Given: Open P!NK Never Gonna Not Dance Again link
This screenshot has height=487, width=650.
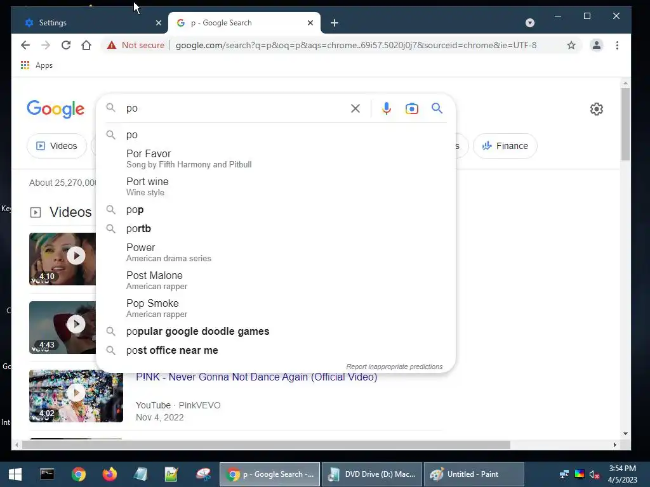Looking at the screenshot, I should pyautogui.click(x=256, y=377).
